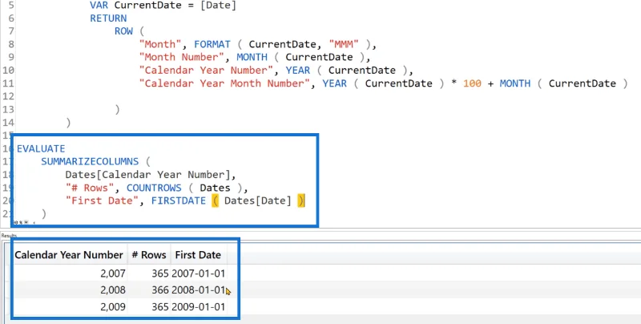Click the "Month Number" string on line 9

click(182, 57)
